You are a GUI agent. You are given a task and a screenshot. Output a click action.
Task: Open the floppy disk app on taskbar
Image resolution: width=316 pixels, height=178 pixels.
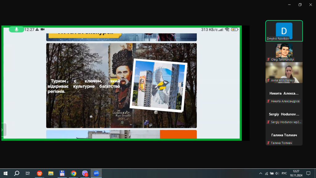click(x=62, y=173)
